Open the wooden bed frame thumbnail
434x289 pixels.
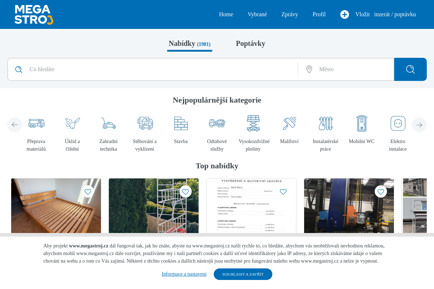pos(56,206)
